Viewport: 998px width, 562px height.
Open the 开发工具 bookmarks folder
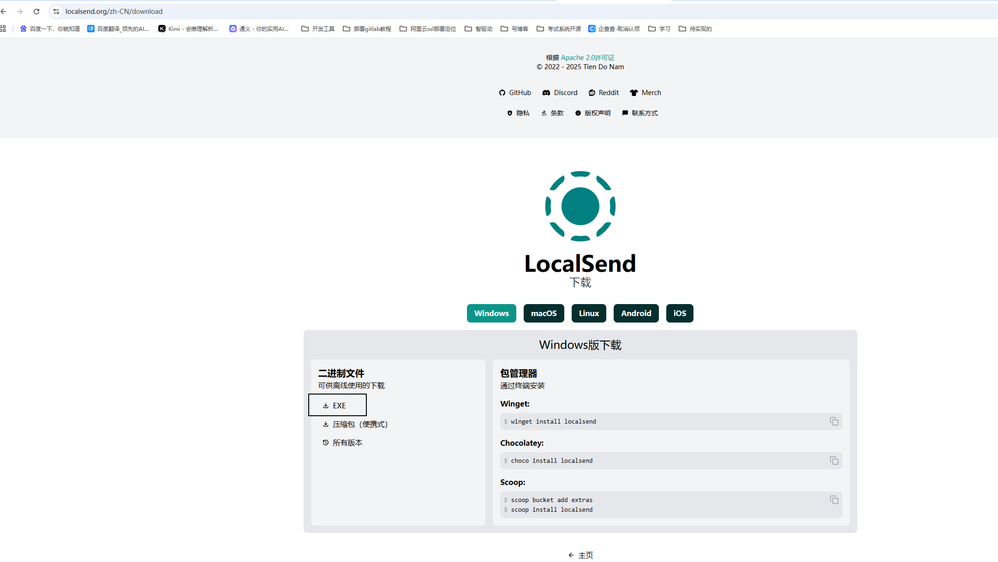click(x=318, y=29)
